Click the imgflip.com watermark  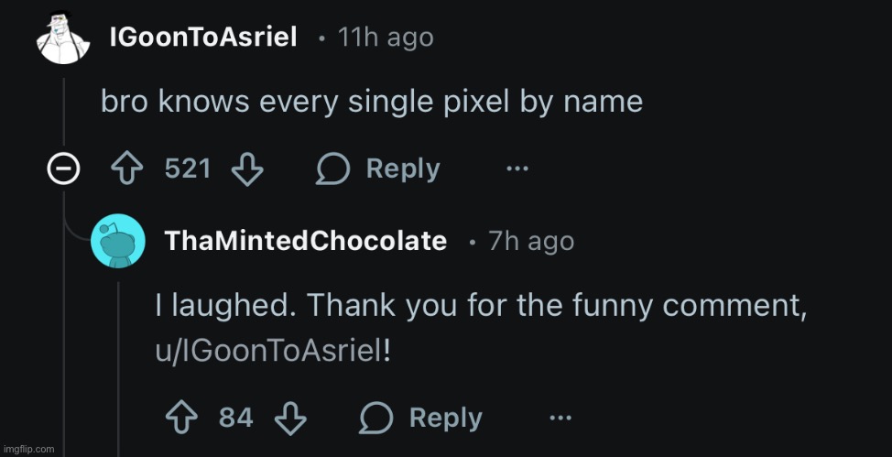coord(29,449)
